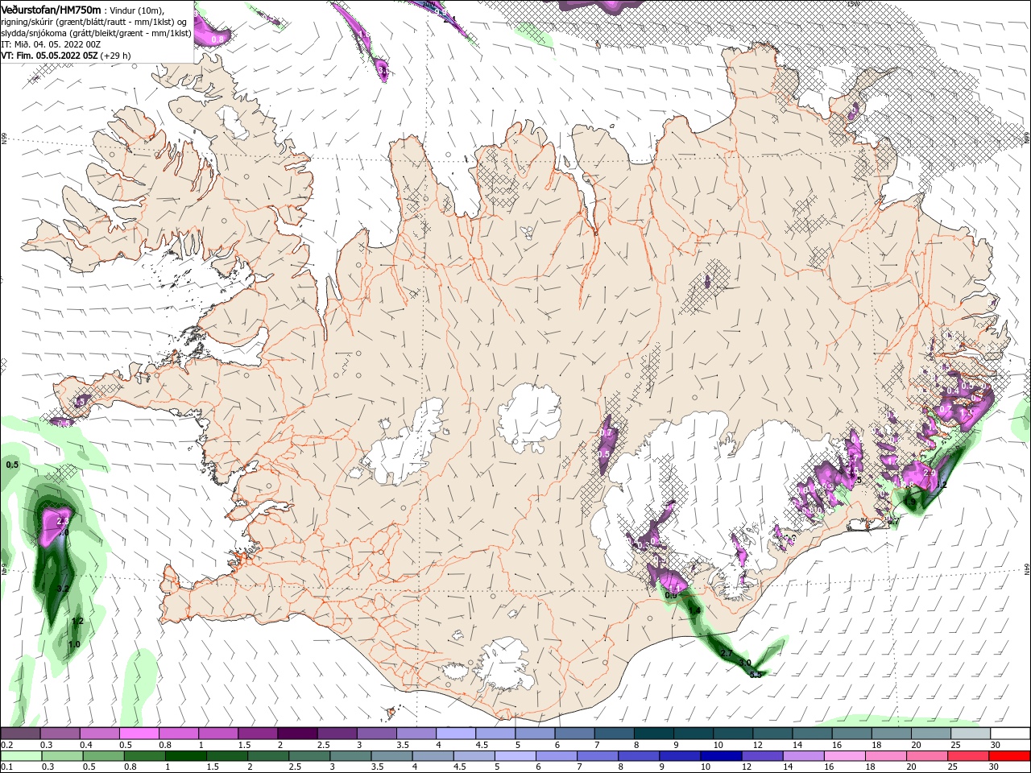Click the upper snow-scale swatch for 0.2–0.3 mm
The height and width of the screenshot is (773, 1031).
point(20,734)
